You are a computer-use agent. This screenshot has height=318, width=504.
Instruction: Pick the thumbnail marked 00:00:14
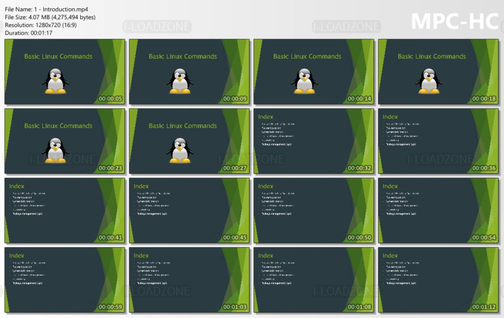(x=314, y=72)
